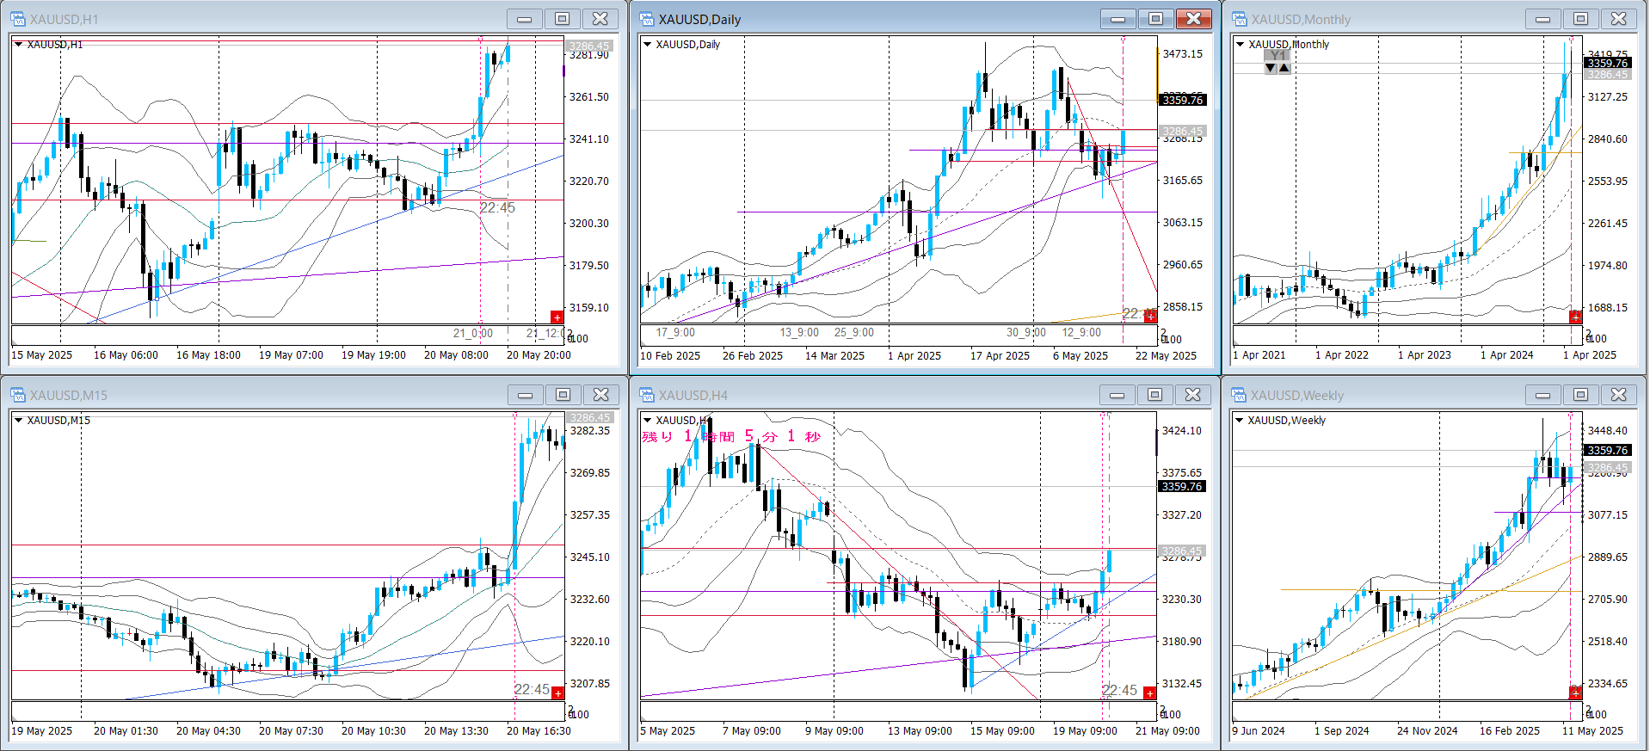Click the Y1 down arrow on Monthly chart

click(x=1271, y=68)
